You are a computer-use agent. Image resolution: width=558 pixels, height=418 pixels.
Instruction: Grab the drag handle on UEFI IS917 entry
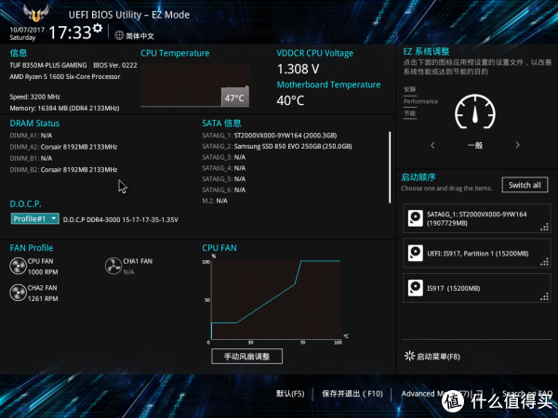coord(544,262)
